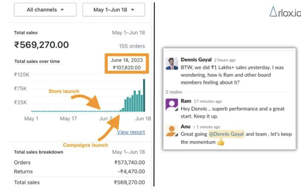Click the June 18, 2023 sales tooltip
The width and height of the screenshot is (301, 191).
pos(127,64)
